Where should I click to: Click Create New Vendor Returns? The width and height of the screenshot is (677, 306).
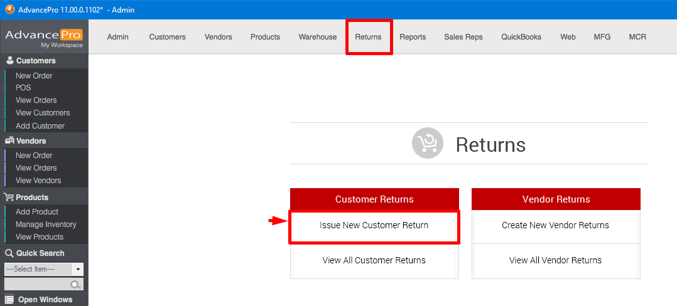(555, 226)
